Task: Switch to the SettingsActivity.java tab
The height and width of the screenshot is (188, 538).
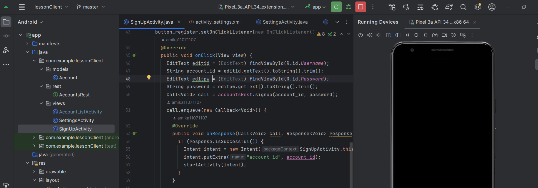Action: 282,22
